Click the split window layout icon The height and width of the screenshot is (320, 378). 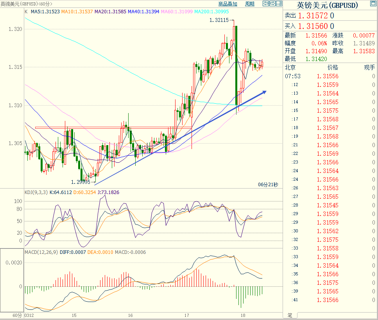[279, 4]
